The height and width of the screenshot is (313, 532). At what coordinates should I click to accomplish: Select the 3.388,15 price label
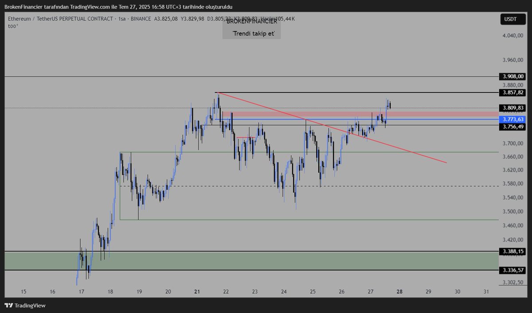point(512,251)
